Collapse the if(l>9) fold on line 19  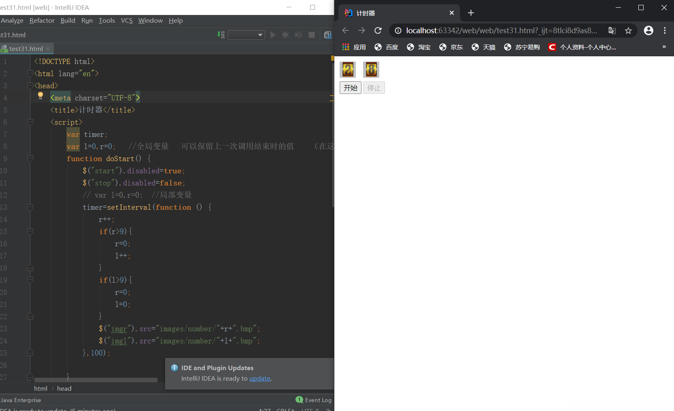[x=30, y=280]
